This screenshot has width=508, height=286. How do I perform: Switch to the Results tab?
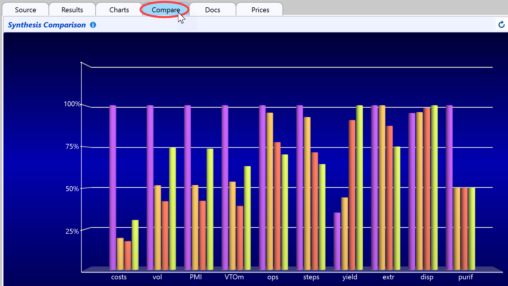coord(72,10)
